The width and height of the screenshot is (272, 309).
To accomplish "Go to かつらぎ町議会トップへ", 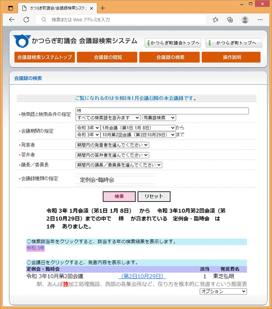I will [x=173, y=43].
